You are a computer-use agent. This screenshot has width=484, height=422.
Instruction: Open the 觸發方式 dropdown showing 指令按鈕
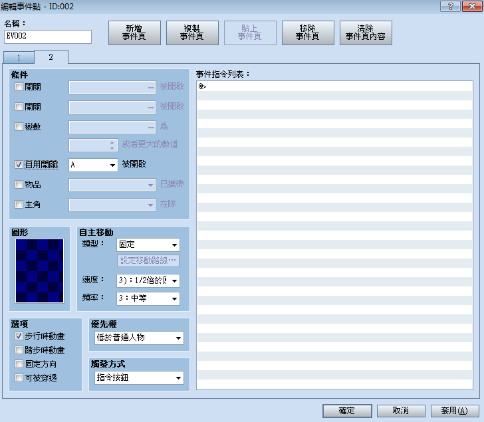[x=139, y=377]
